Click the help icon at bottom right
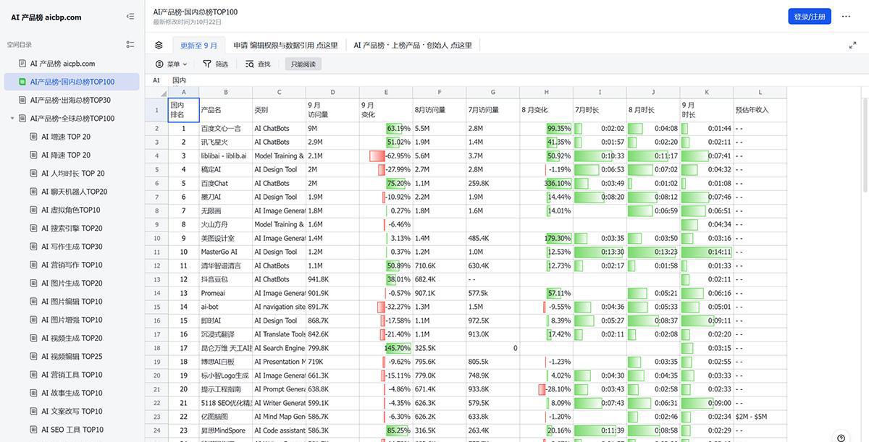 (x=841, y=438)
